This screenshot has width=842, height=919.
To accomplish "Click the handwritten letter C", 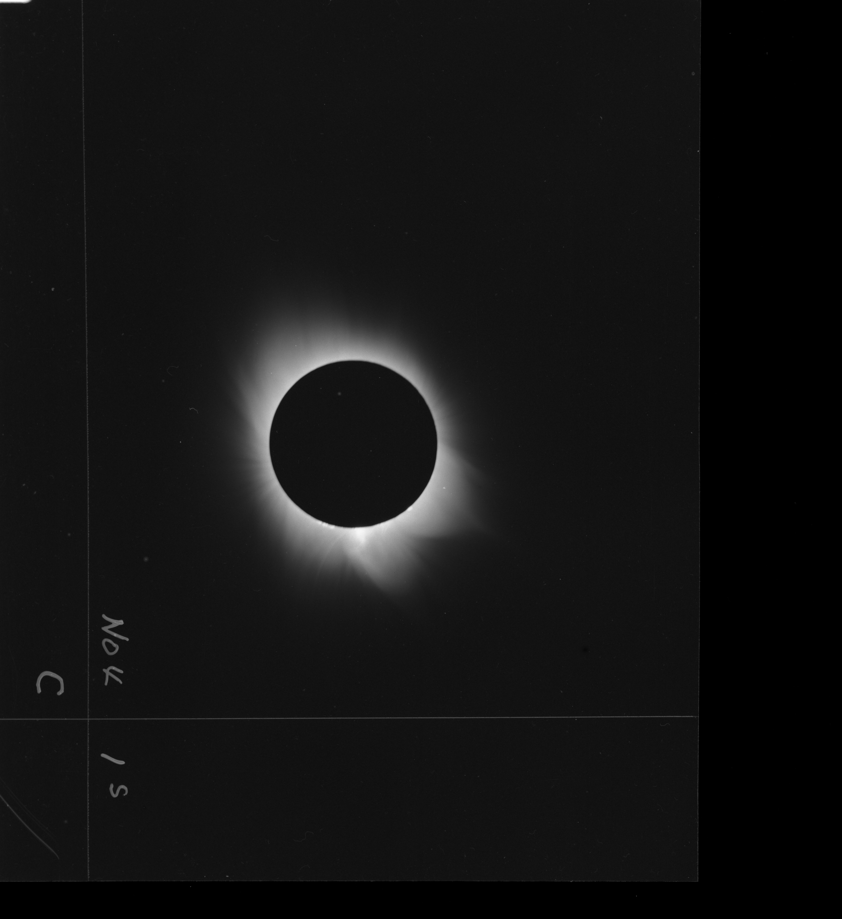I will (x=50, y=683).
